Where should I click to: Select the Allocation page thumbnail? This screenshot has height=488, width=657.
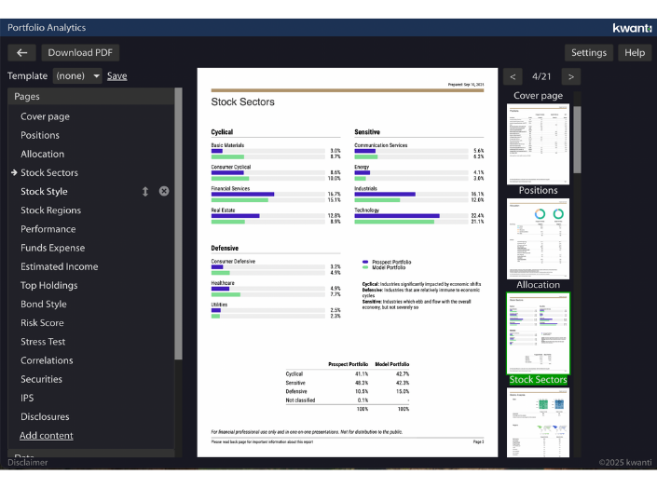538,237
